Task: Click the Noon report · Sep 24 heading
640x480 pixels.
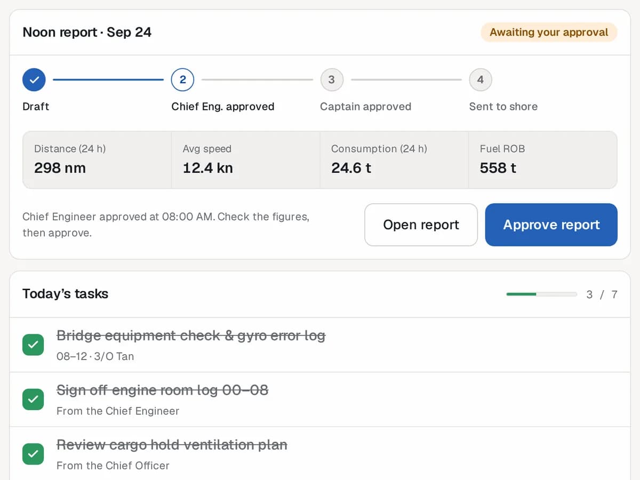Action: point(87,32)
